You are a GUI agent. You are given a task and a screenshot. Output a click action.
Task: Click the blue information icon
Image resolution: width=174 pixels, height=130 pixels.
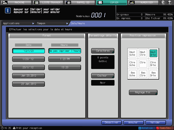tap(8, 10)
